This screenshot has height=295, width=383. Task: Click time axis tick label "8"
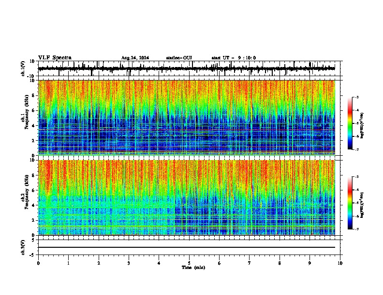tap(280, 263)
